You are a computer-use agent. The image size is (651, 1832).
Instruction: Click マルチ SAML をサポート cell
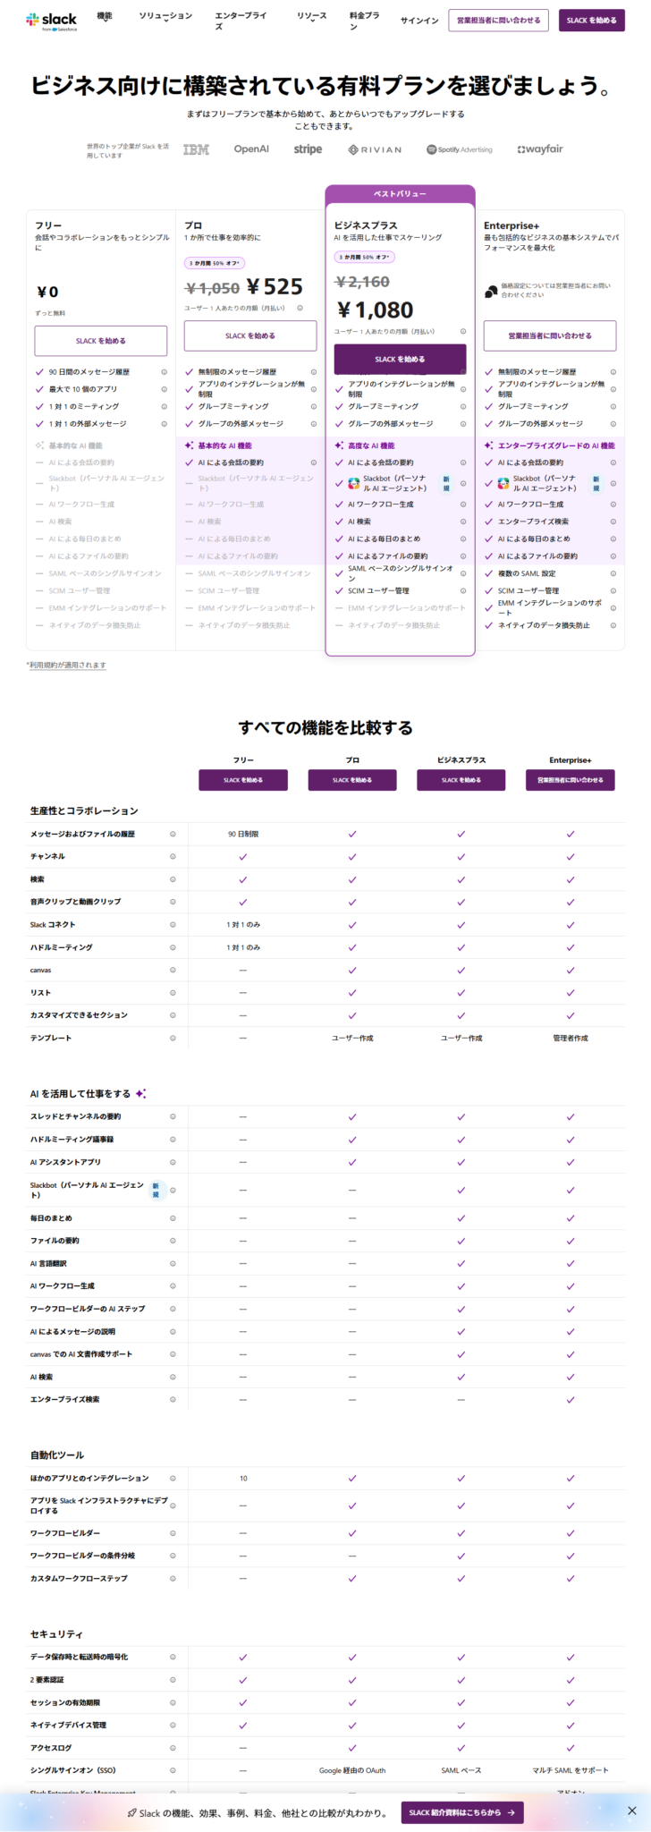click(571, 1770)
